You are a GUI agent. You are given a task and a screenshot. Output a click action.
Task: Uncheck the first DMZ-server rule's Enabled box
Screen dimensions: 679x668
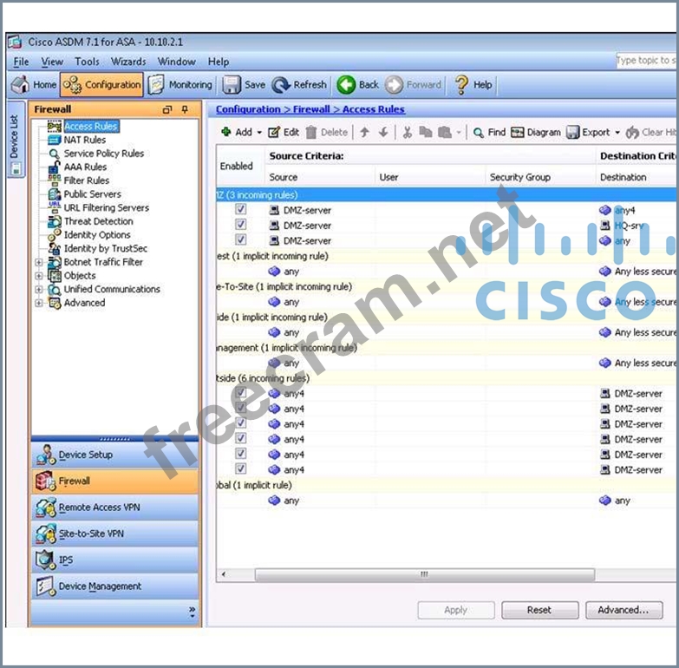[241, 210]
